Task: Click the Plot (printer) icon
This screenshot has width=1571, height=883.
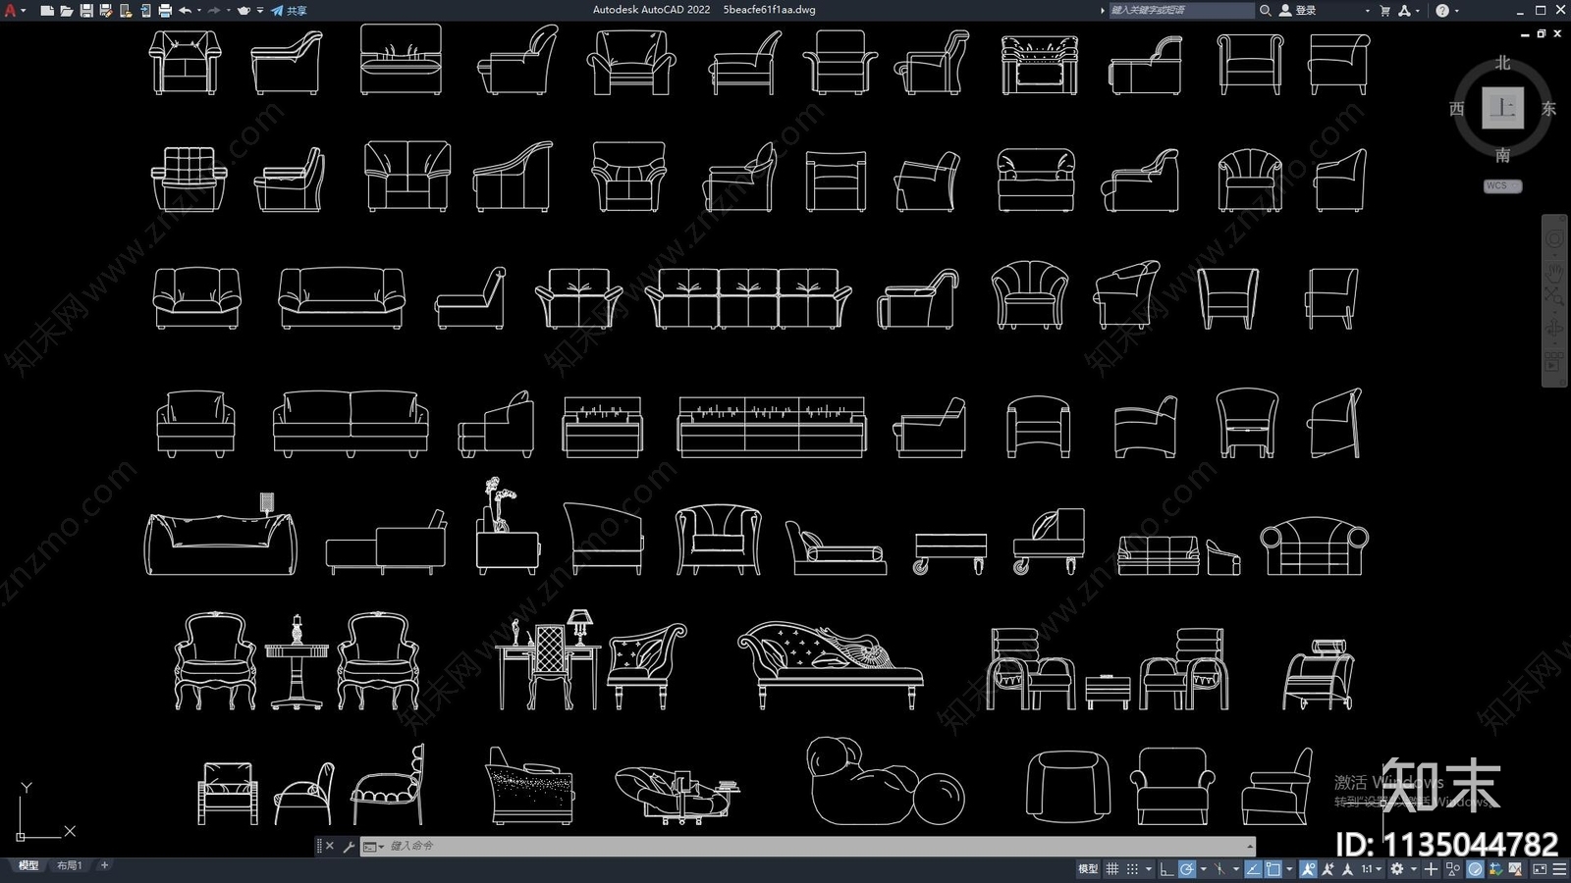Action: tap(165, 11)
